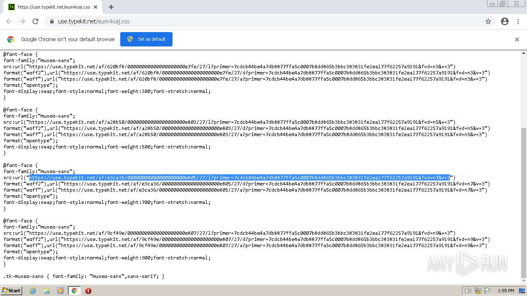Viewport: 527px width, 296px height.
Task: Open Windows Media Player from taskbar
Action: (61, 291)
